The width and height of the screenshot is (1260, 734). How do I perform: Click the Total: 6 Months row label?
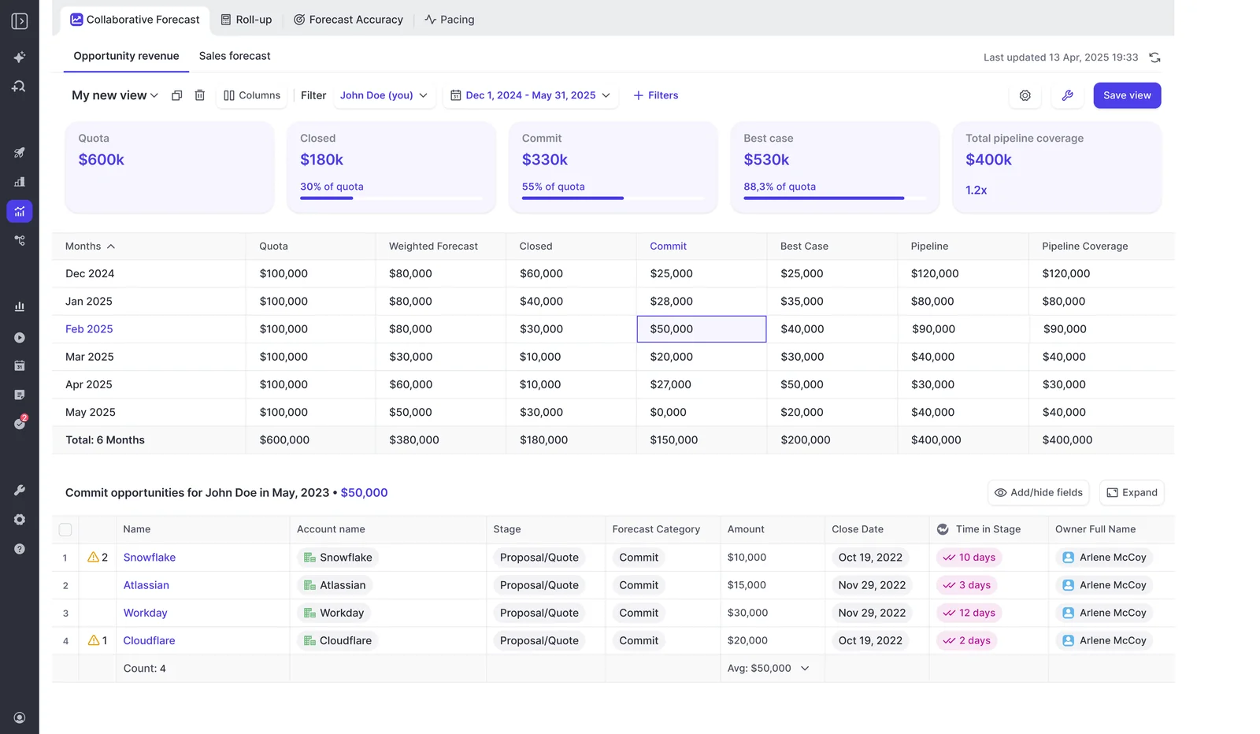[105, 440]
